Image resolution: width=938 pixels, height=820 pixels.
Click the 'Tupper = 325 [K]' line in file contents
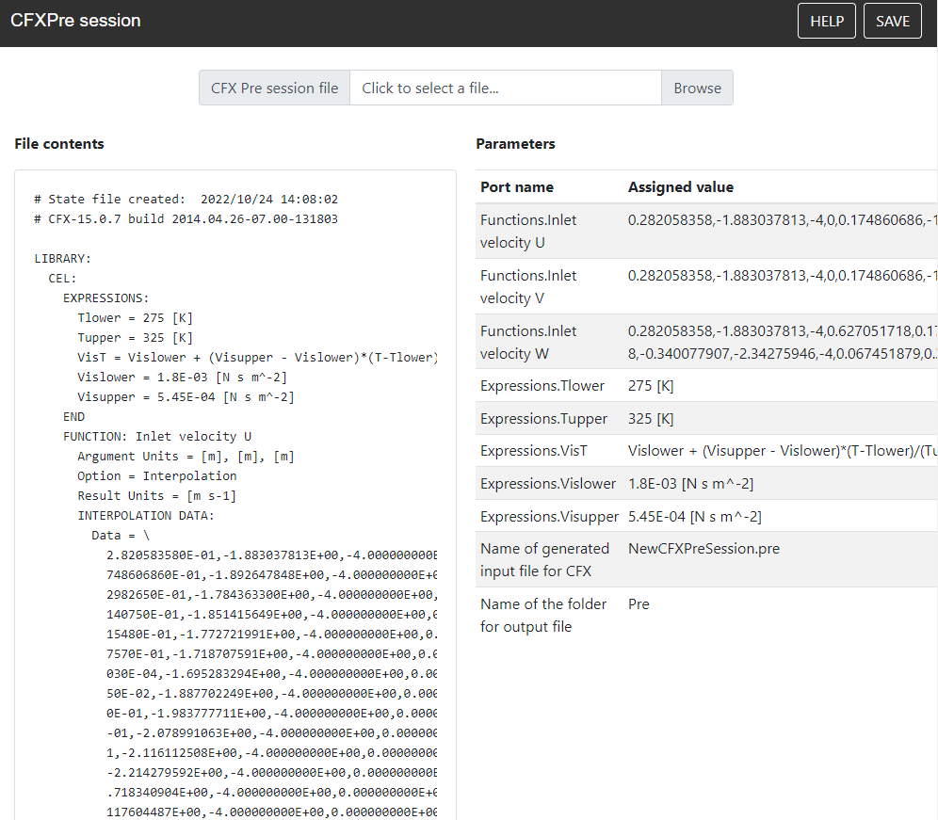point(136,337)
